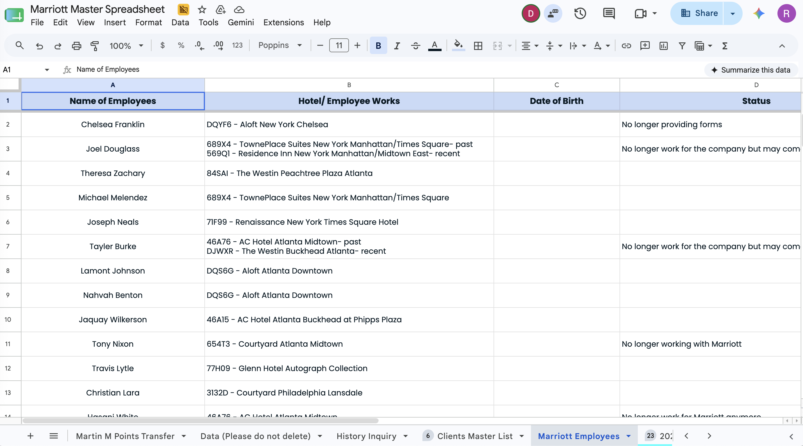Open the text color picker

(x=435, y=46)
